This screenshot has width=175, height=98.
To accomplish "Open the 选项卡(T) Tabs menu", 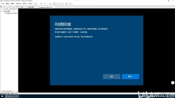I will point(25,4).
